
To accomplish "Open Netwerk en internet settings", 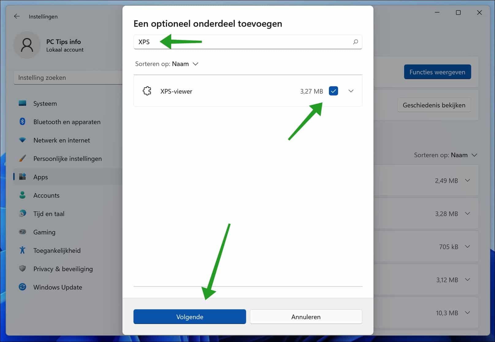I will [x=61, y=140].
